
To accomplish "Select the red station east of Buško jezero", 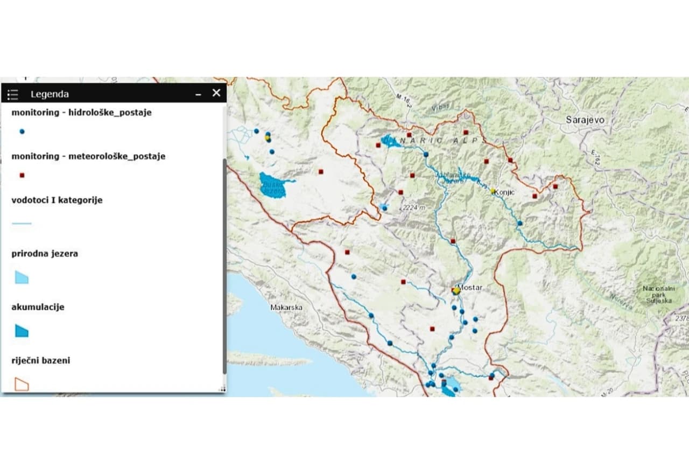I will pos(321,172).
